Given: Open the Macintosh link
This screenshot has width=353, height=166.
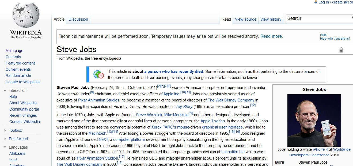Looking at the screenshot, I should point(97,133).
